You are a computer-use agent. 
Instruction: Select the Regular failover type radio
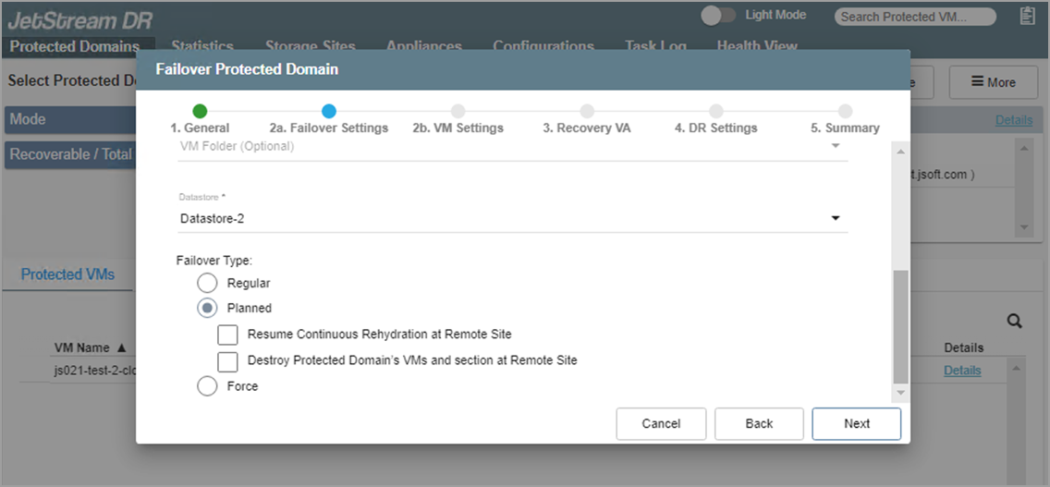click(207, 283)
